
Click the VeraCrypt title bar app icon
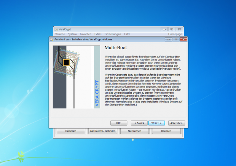[56, 29]
